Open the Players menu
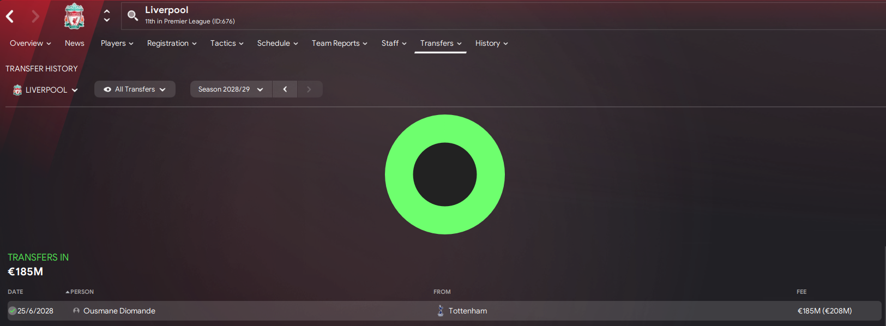This screenshot has height=326, width=886. [117, 43]
